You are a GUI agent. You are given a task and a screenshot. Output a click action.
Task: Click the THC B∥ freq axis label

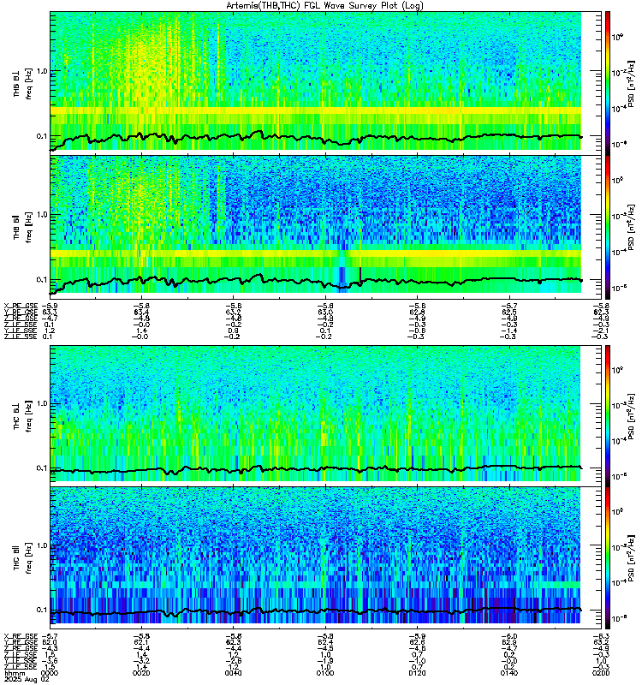click(23, 558)
